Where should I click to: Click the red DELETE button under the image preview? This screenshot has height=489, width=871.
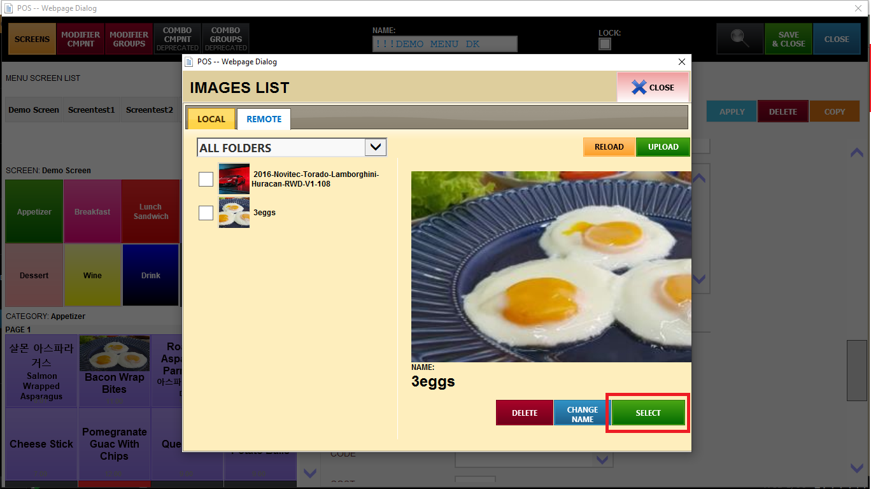coord(525,413)
